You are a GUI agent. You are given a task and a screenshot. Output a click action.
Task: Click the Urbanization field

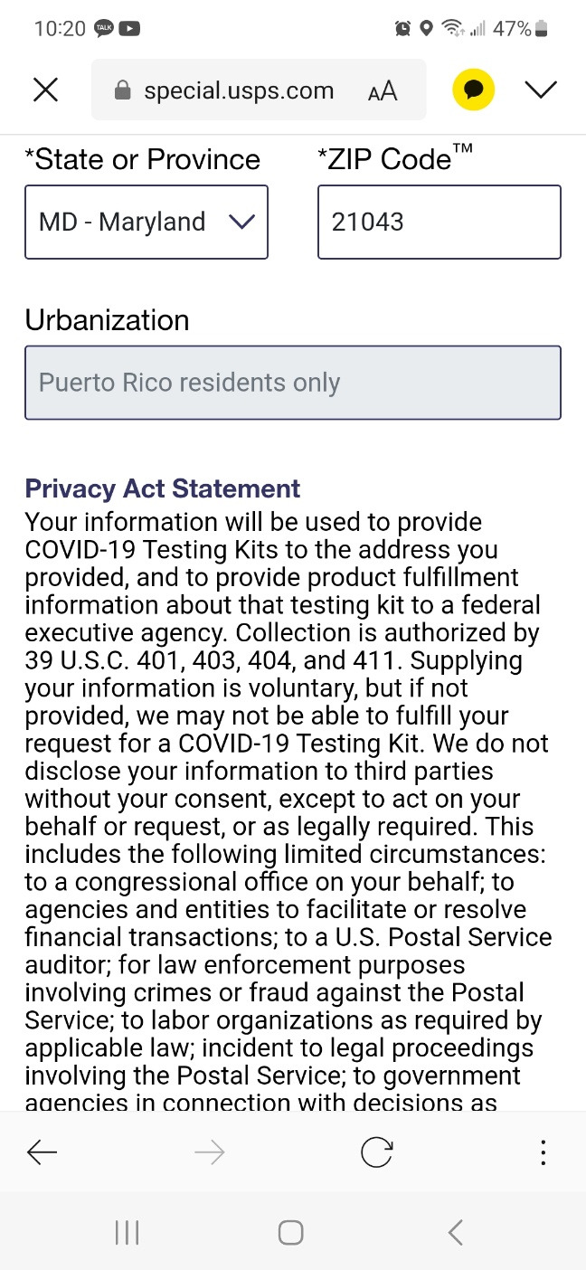coord(292,383)
